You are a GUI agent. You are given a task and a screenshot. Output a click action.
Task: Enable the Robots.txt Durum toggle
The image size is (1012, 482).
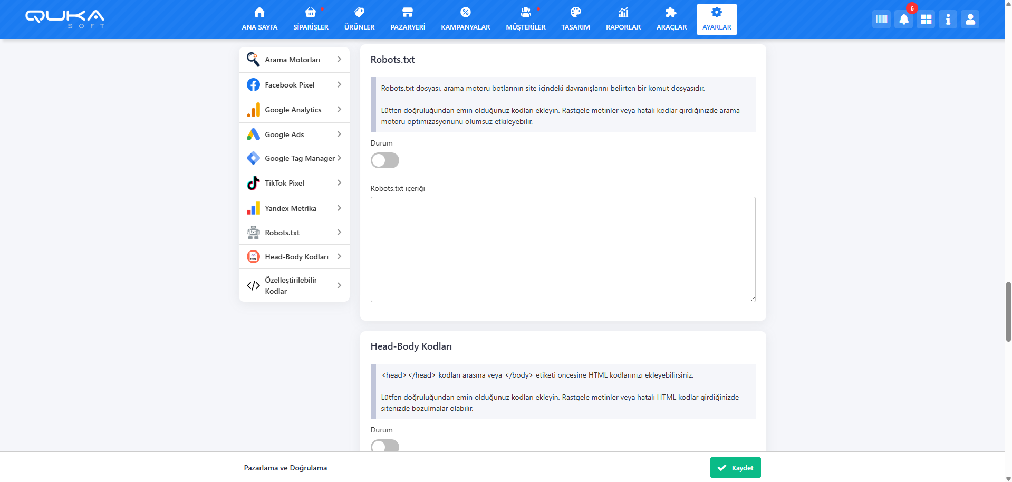[x=384, y=160]
